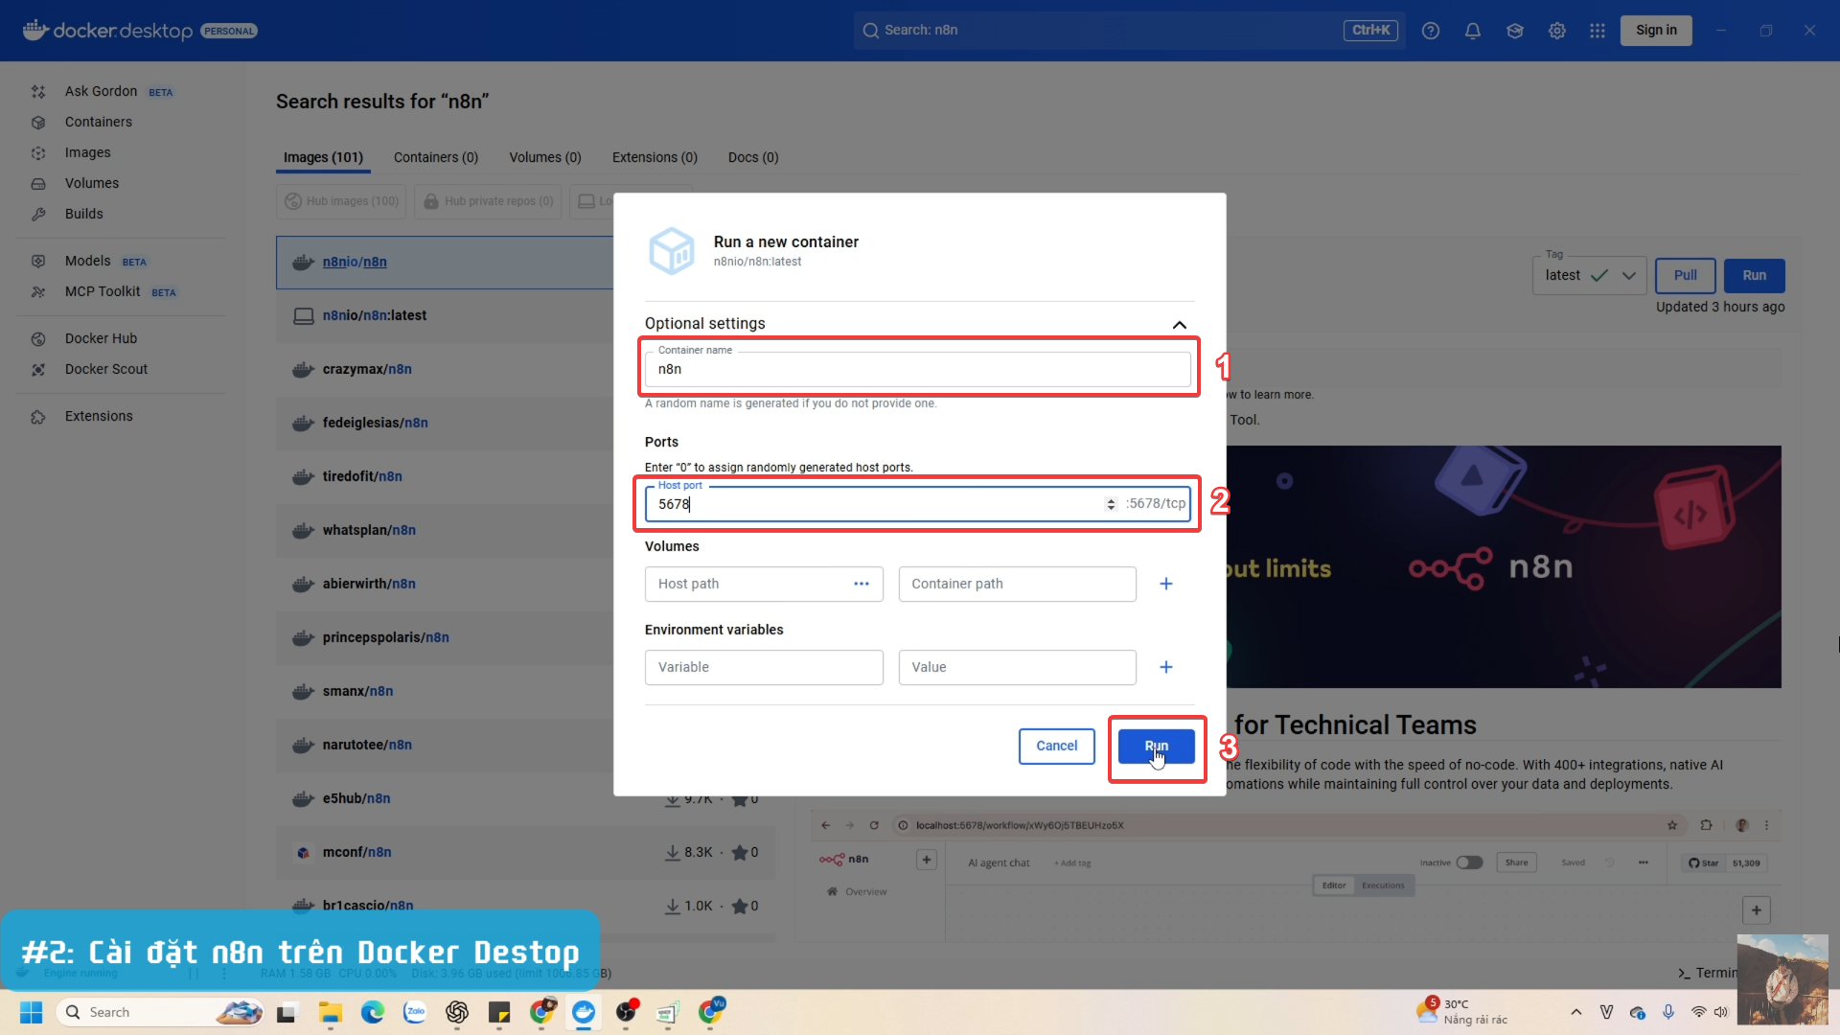The width and height of the screenshot is (1840, 1035).
Task: Open the weather widget showing 30°C
Action: [x=1462, y=1012]
